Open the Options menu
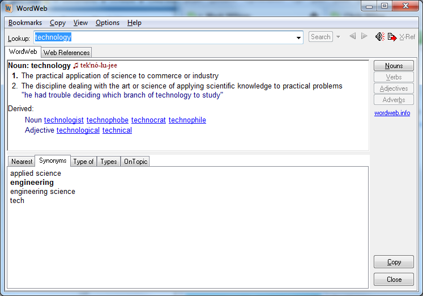Screen dimensions: 423x296 point(108,23)
